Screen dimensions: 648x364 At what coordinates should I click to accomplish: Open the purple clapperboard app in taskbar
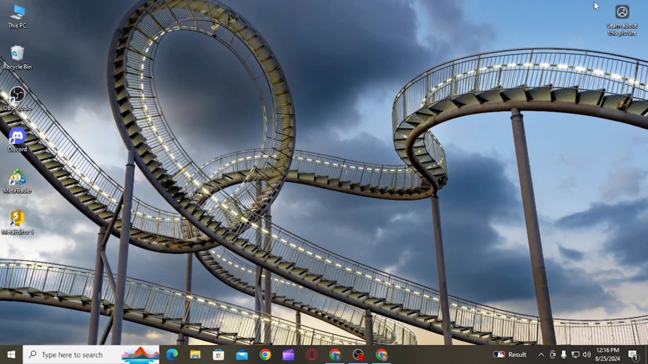tap(289, 355)
